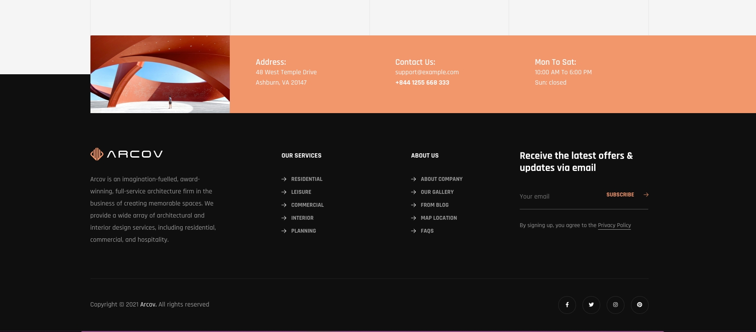Click the Arcov logo in footer

(126, 154)
